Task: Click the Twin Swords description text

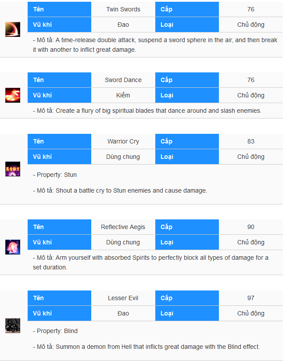Action: [155, 45]
